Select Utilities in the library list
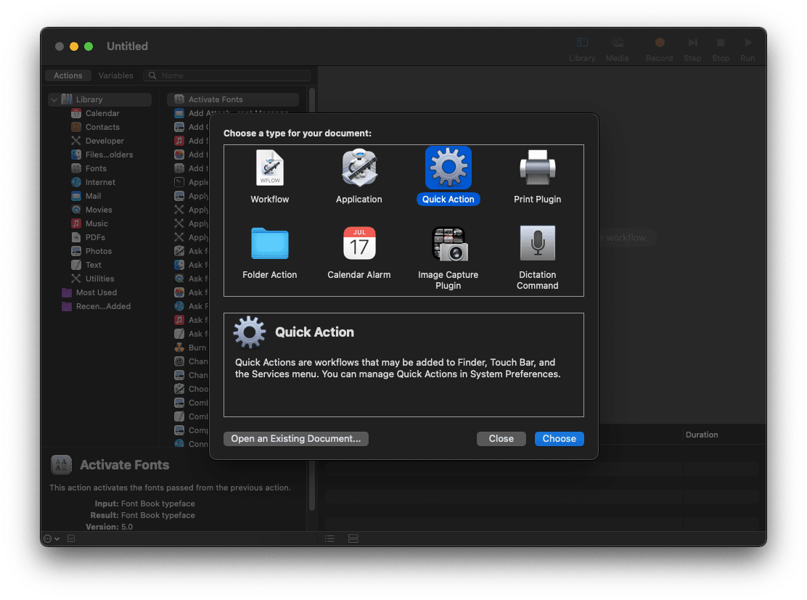The height and width of the screenshot is (600, 807). (x=99, y=279)
